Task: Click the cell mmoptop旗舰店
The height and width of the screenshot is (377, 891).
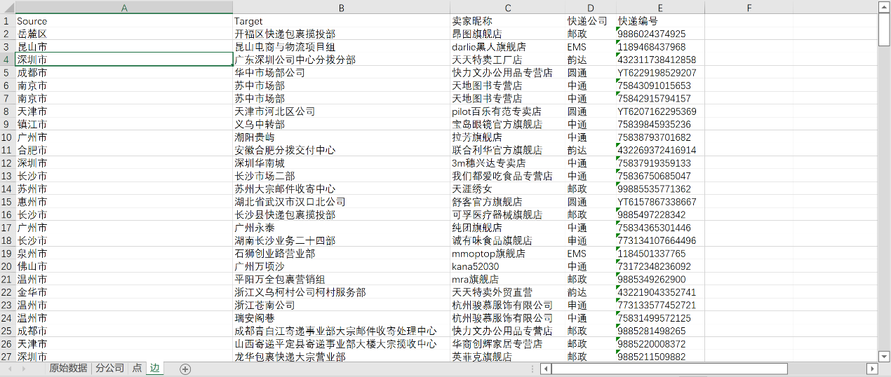Action: [508, 254]
